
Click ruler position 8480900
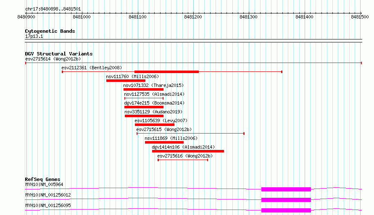26,17
